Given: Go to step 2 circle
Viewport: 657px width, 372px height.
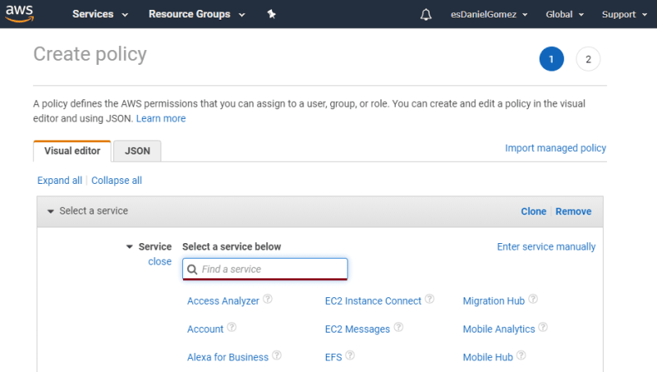Looking at the screenshot, I should tap(588, 59).
